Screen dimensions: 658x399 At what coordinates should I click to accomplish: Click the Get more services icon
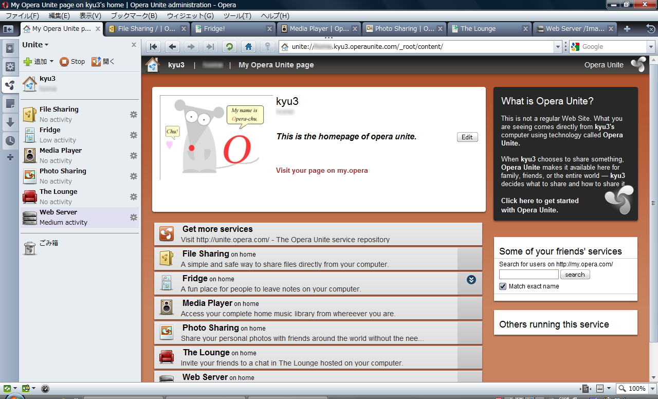pyautogui.click(x=166, y=234)
